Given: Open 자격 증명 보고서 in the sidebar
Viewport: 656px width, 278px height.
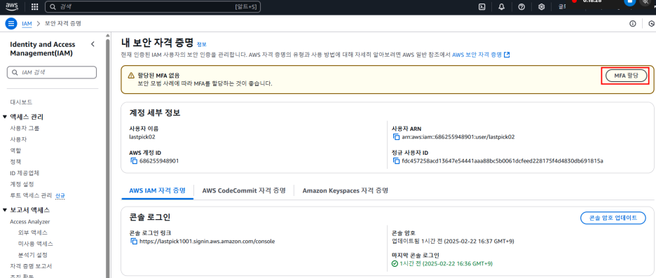Looking at the screenshot, I should pos(31,266).
